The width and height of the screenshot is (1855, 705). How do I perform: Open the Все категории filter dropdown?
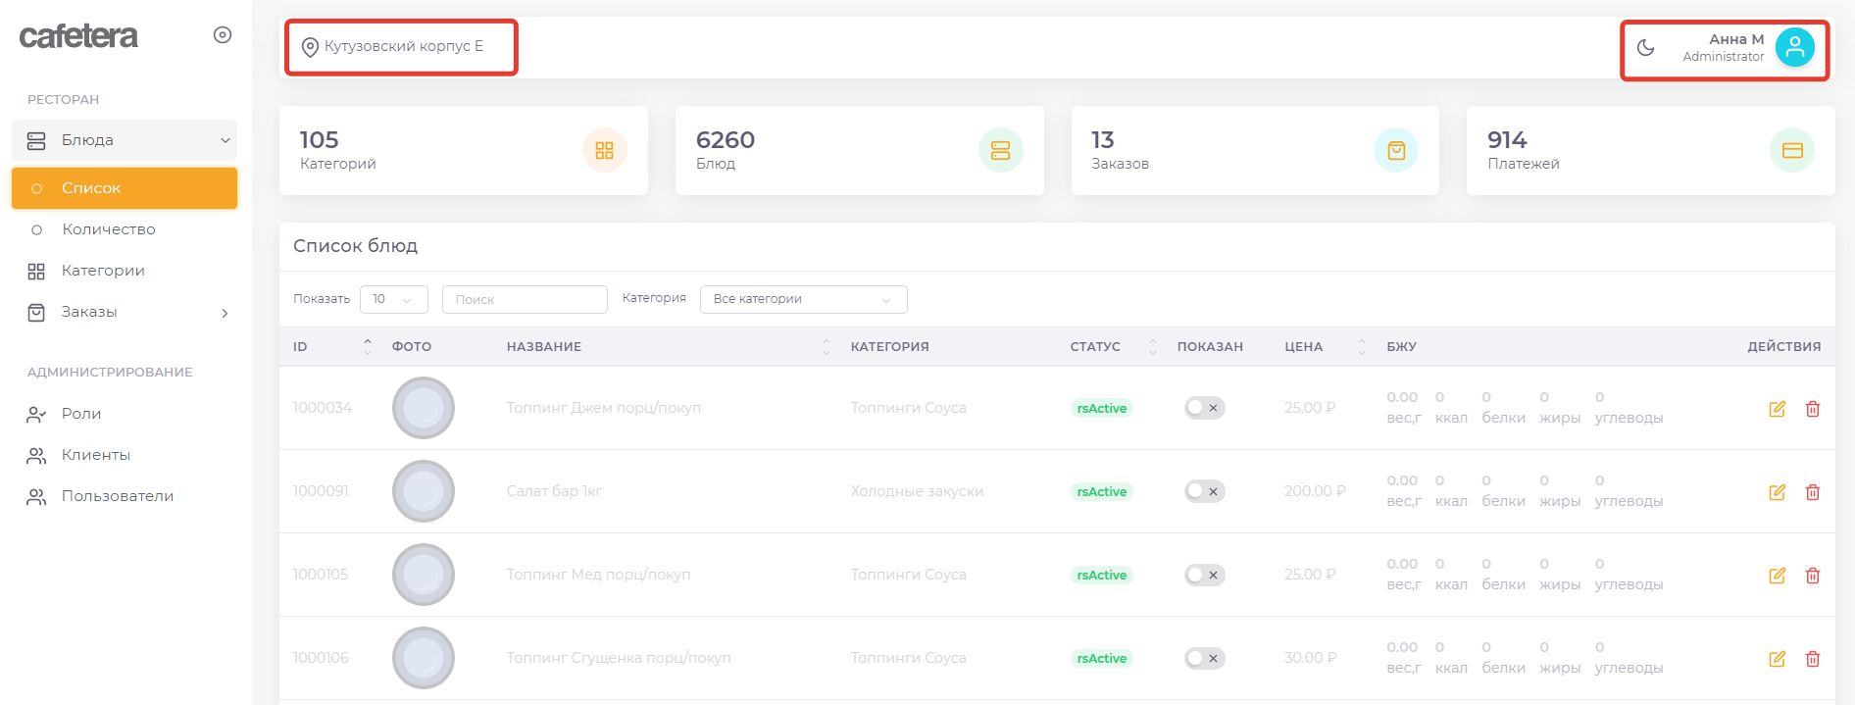[803, 299]
